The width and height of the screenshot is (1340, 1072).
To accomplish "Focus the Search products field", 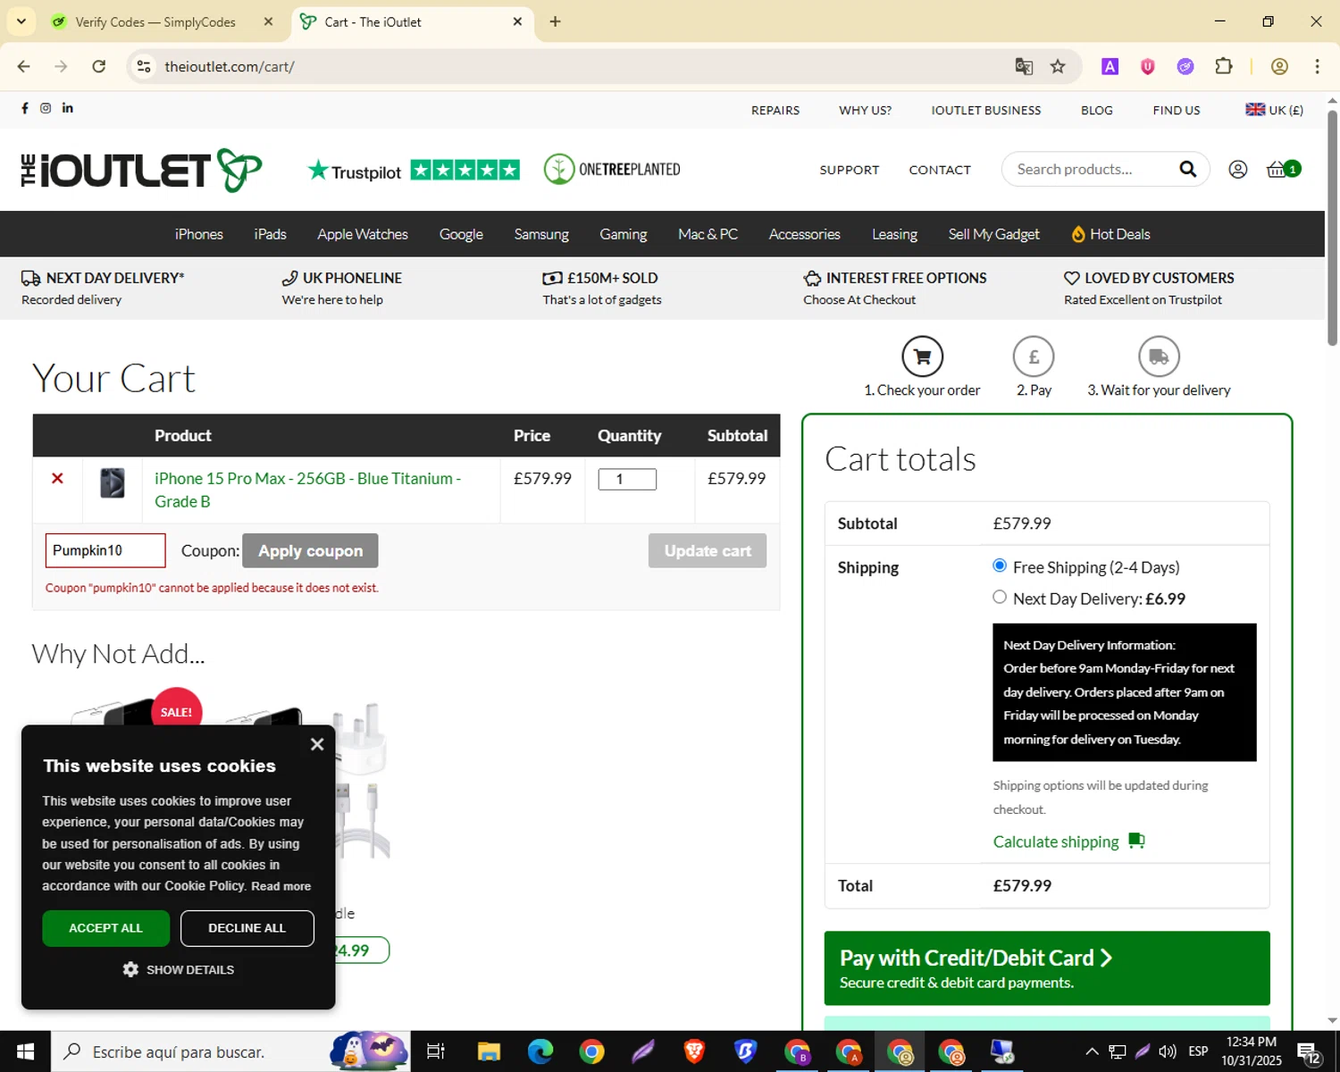I will (1091, 169).
